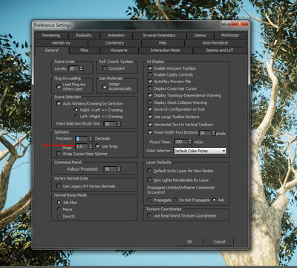Screen dimensions: 297x268
Task: Choose Left->Right => Crossing option
Action: click(76, 117)
